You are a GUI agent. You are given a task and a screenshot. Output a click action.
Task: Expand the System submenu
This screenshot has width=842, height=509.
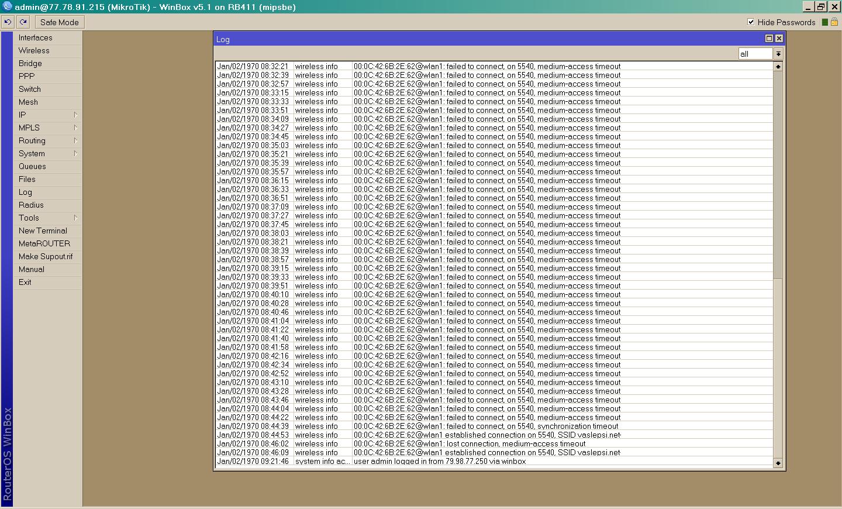click(x=47, y=153)
